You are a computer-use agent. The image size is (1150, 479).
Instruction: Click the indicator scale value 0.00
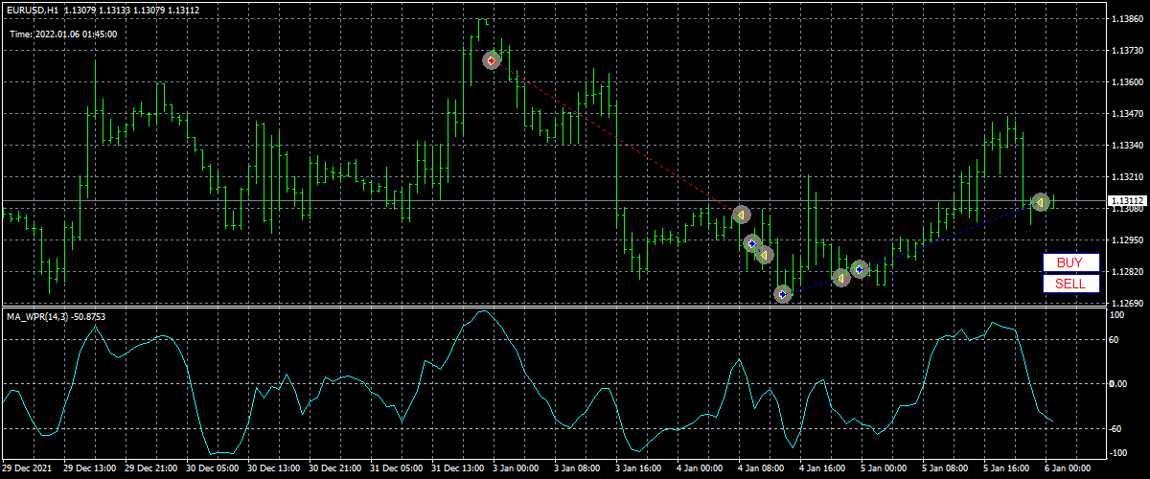coord(1117,383)
